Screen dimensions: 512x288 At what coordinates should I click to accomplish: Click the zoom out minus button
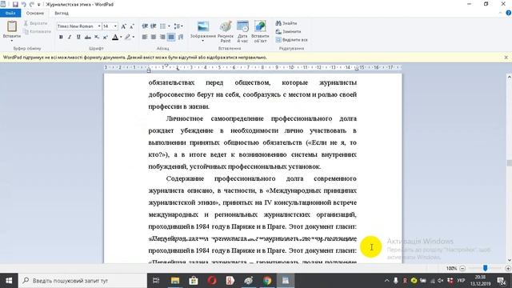pyautogui.click(x=462, y=269)
